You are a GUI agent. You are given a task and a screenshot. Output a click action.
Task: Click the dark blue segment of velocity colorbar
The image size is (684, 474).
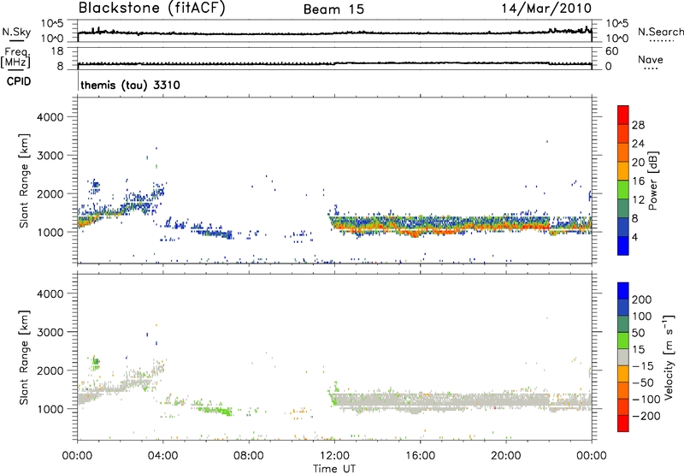623,308
